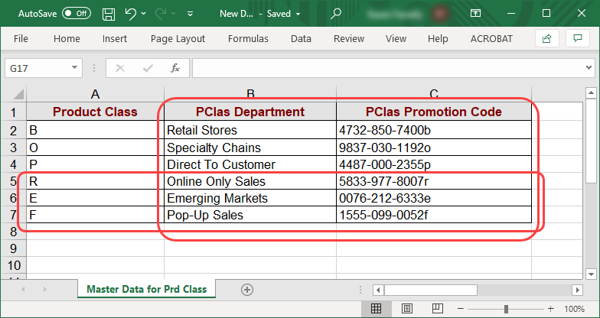
Task: Open the Page Layout ribbon tab
Action: coord(178,39)
